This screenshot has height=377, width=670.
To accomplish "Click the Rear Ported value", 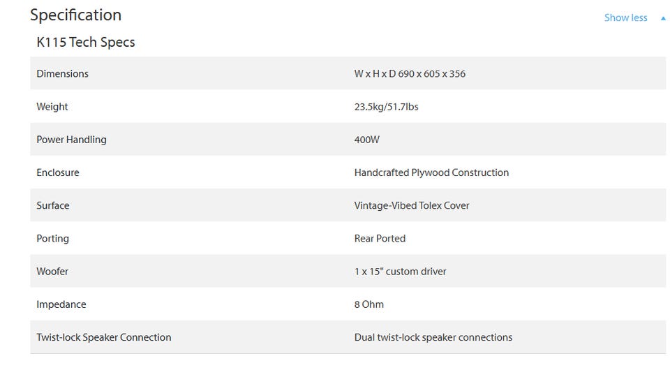I will click(380, 238).
